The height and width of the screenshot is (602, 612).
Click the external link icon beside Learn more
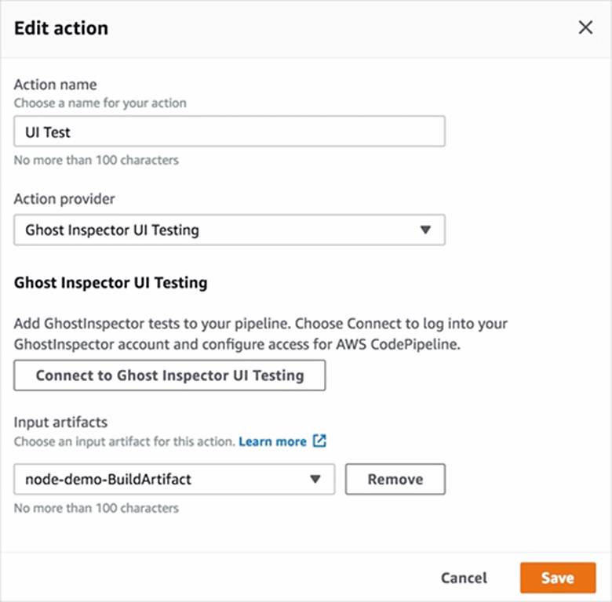coord(319,441)
